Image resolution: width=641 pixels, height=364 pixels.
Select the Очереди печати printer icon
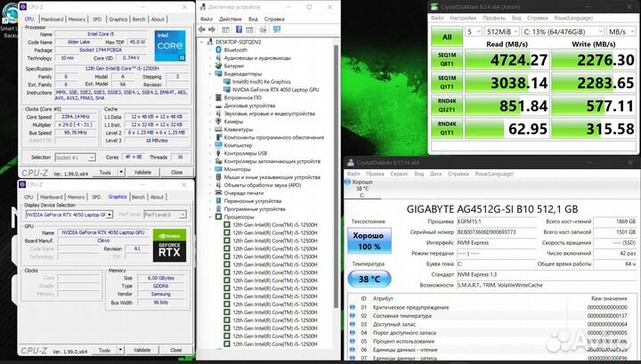point(218,193)
